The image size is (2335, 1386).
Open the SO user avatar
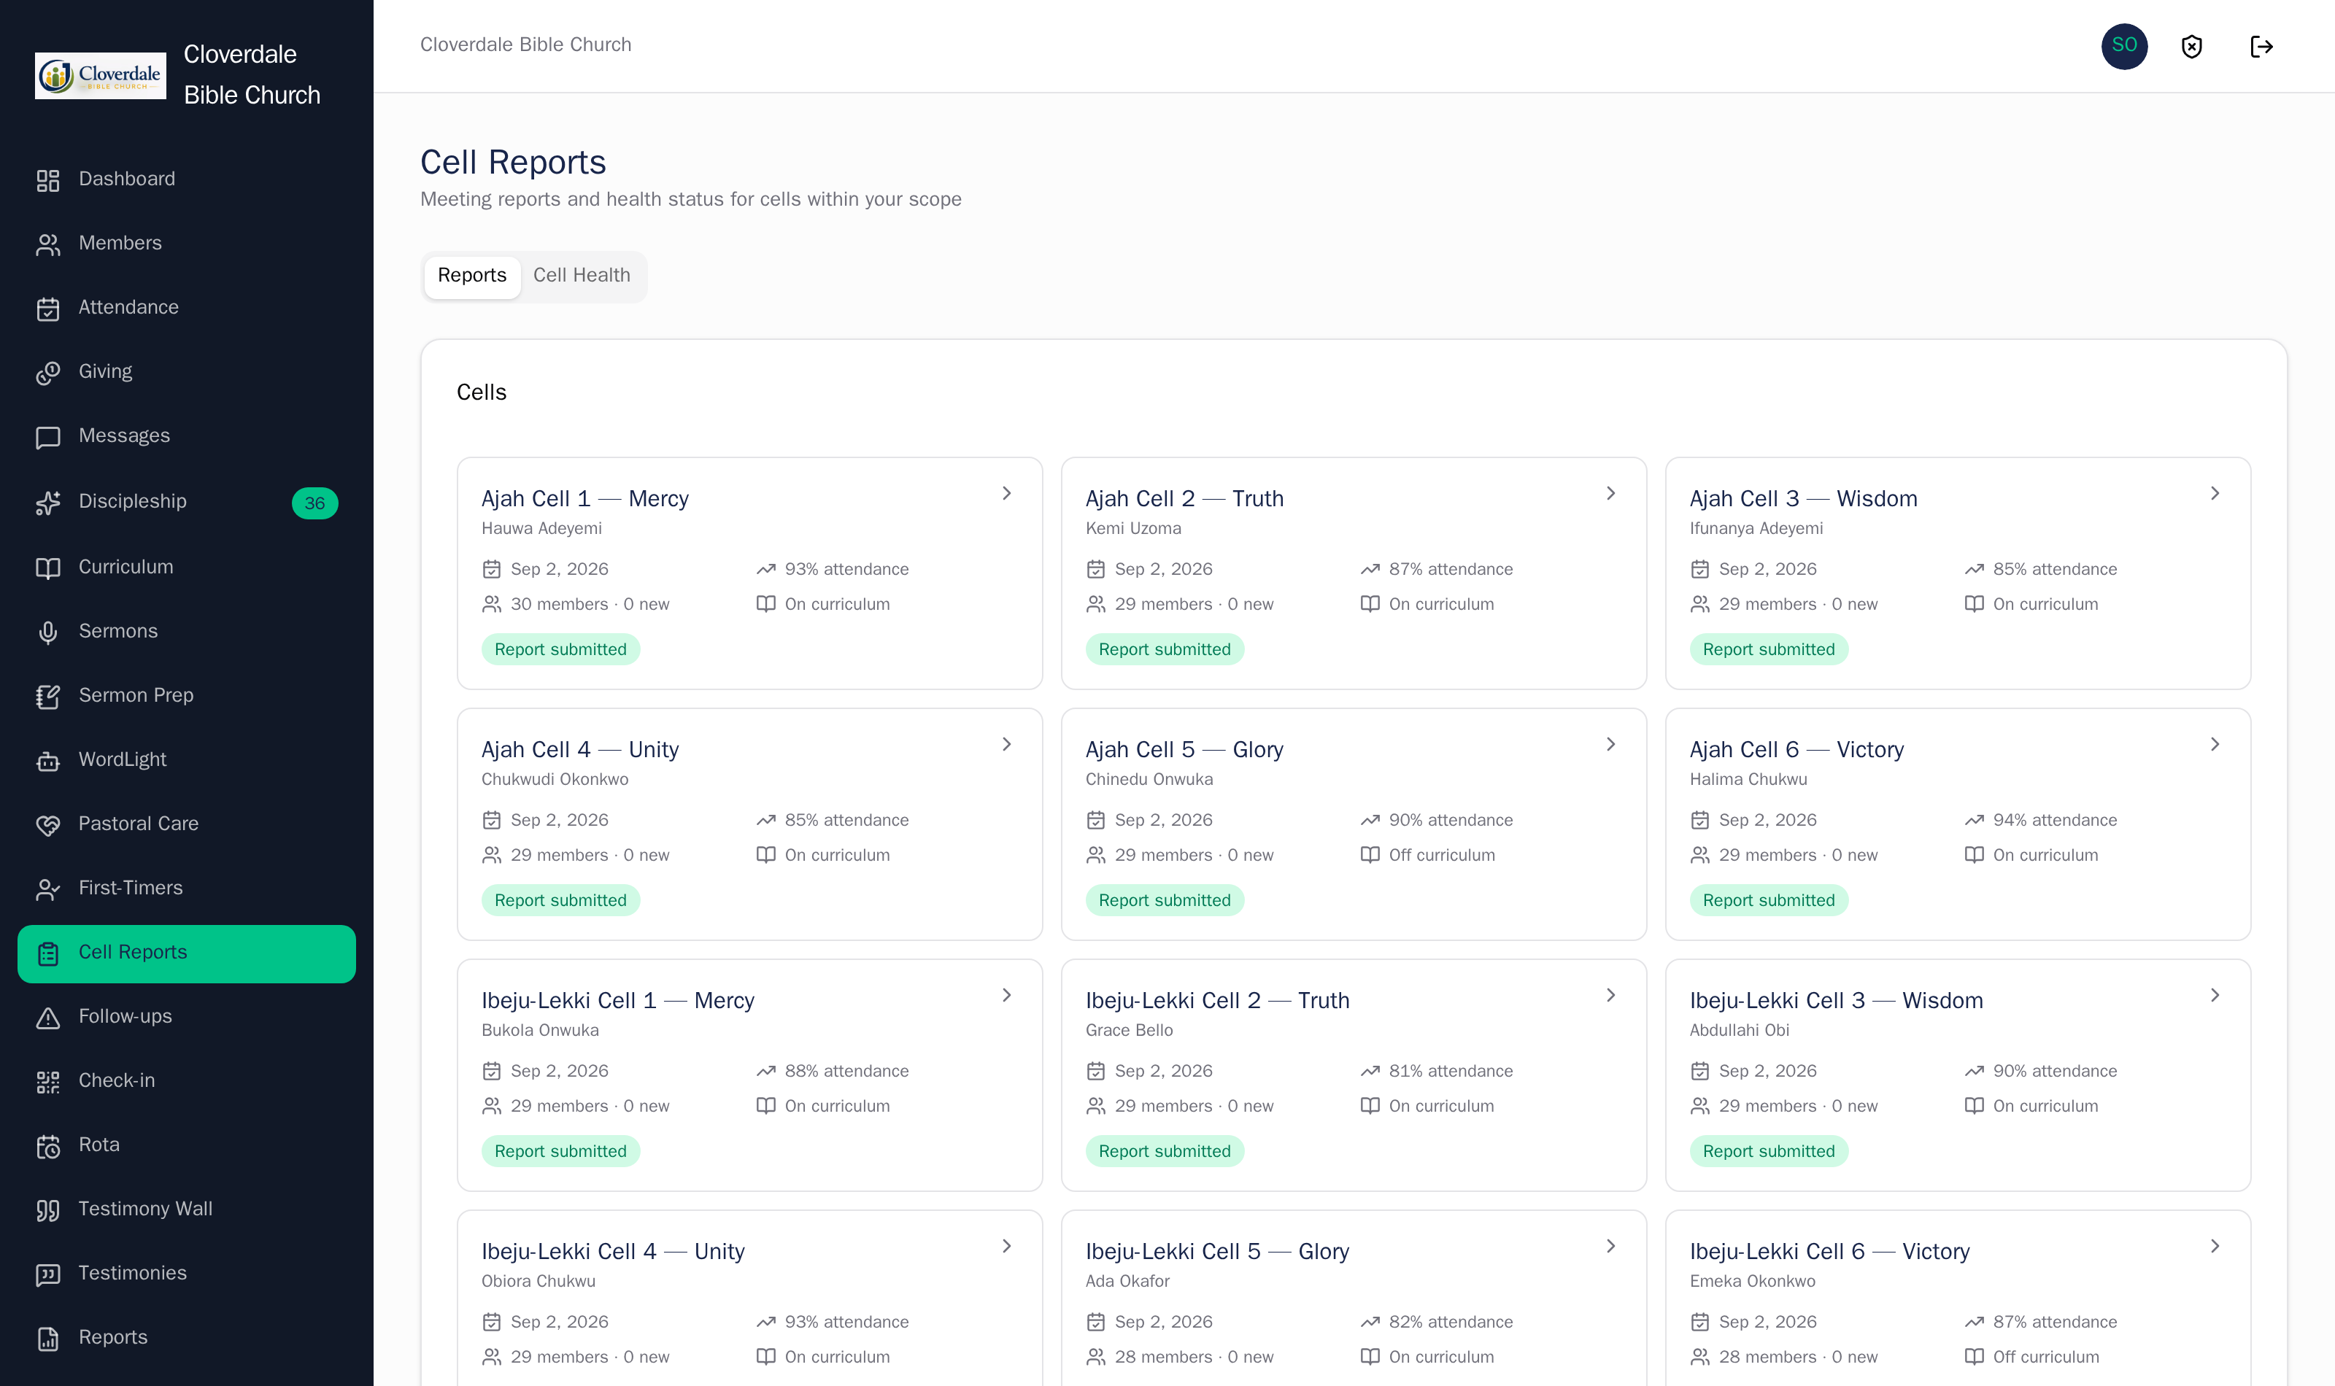(x=2124, y=46)
